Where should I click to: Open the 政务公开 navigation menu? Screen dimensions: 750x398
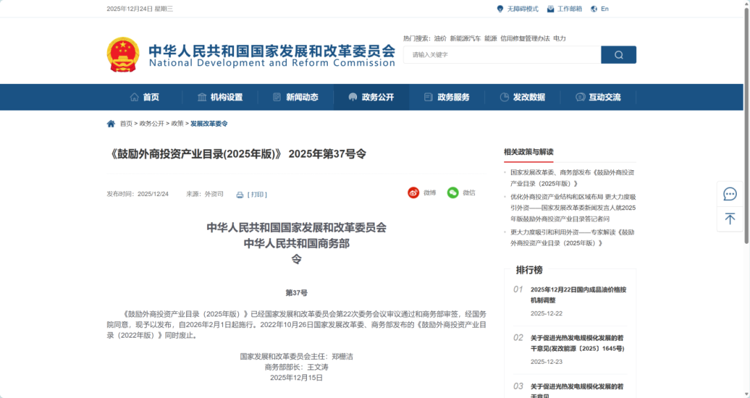click(x=371, y=97)
